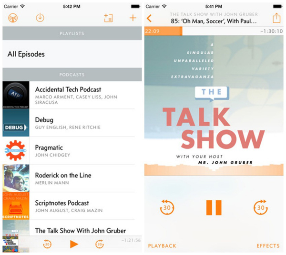The image size is (286, 255).
Task: Tap the share icon in player
Action: click(x=276, y=18)
